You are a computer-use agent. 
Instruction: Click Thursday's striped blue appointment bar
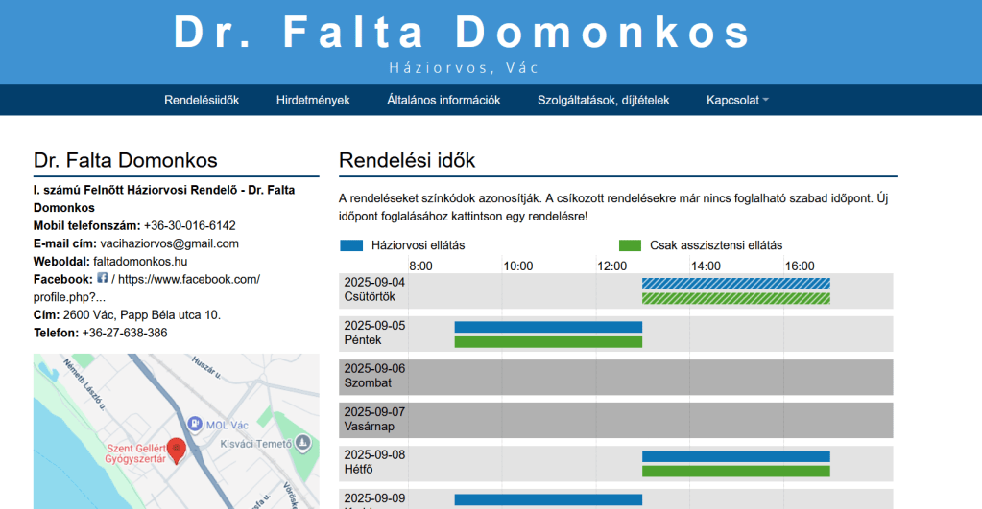pyautogui.click(x=735, y=284)
